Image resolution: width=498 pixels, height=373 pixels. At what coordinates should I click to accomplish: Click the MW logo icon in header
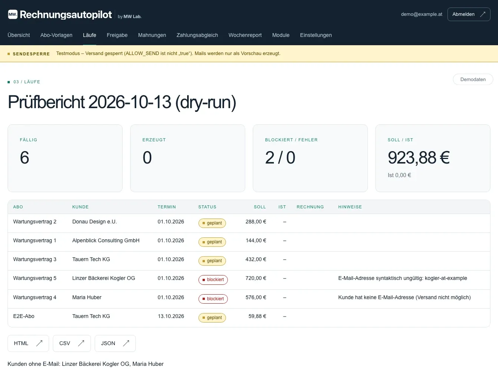(12, 14)
